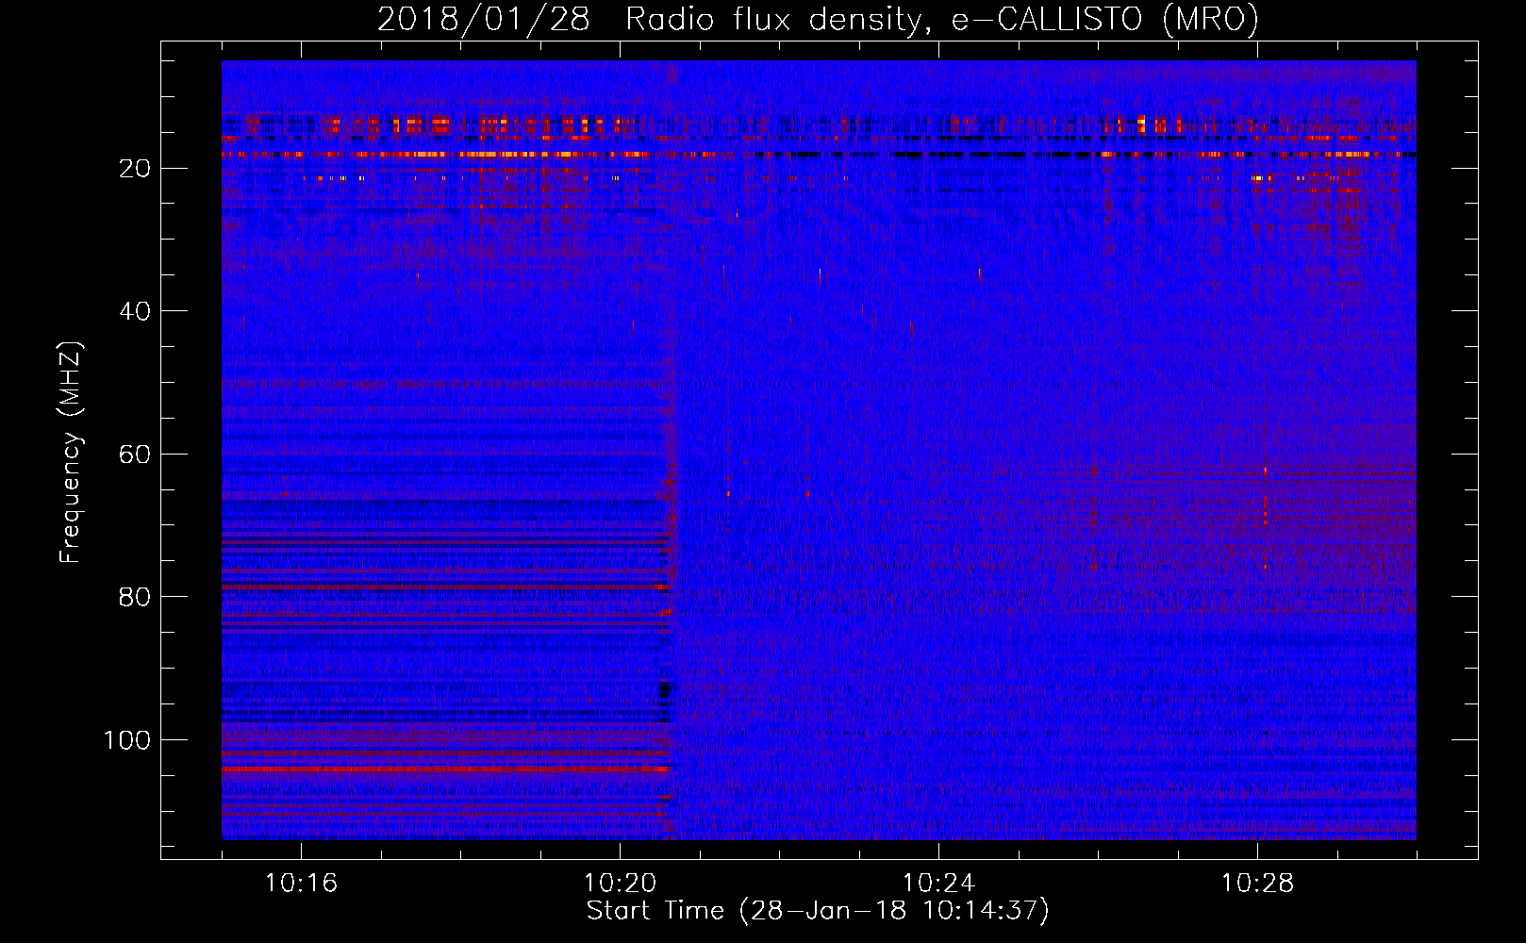The image size is (1526, 943).
Task: Click the 40 MHz frequency tick label
Action: [136, 312]
